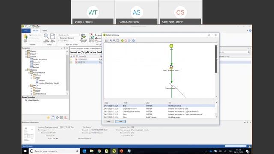Expand the Demo folder in navigation tree

point(26,51)
